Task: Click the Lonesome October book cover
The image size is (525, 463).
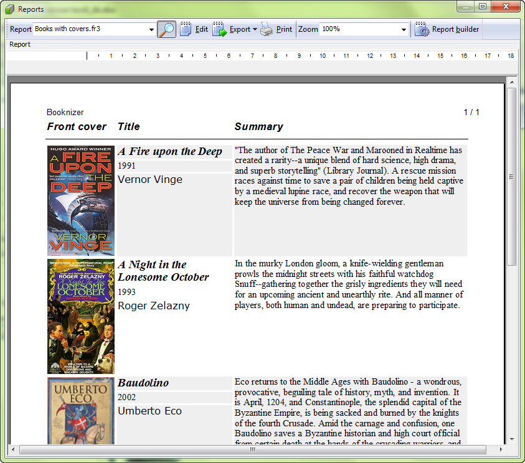Action: point(81,316)
